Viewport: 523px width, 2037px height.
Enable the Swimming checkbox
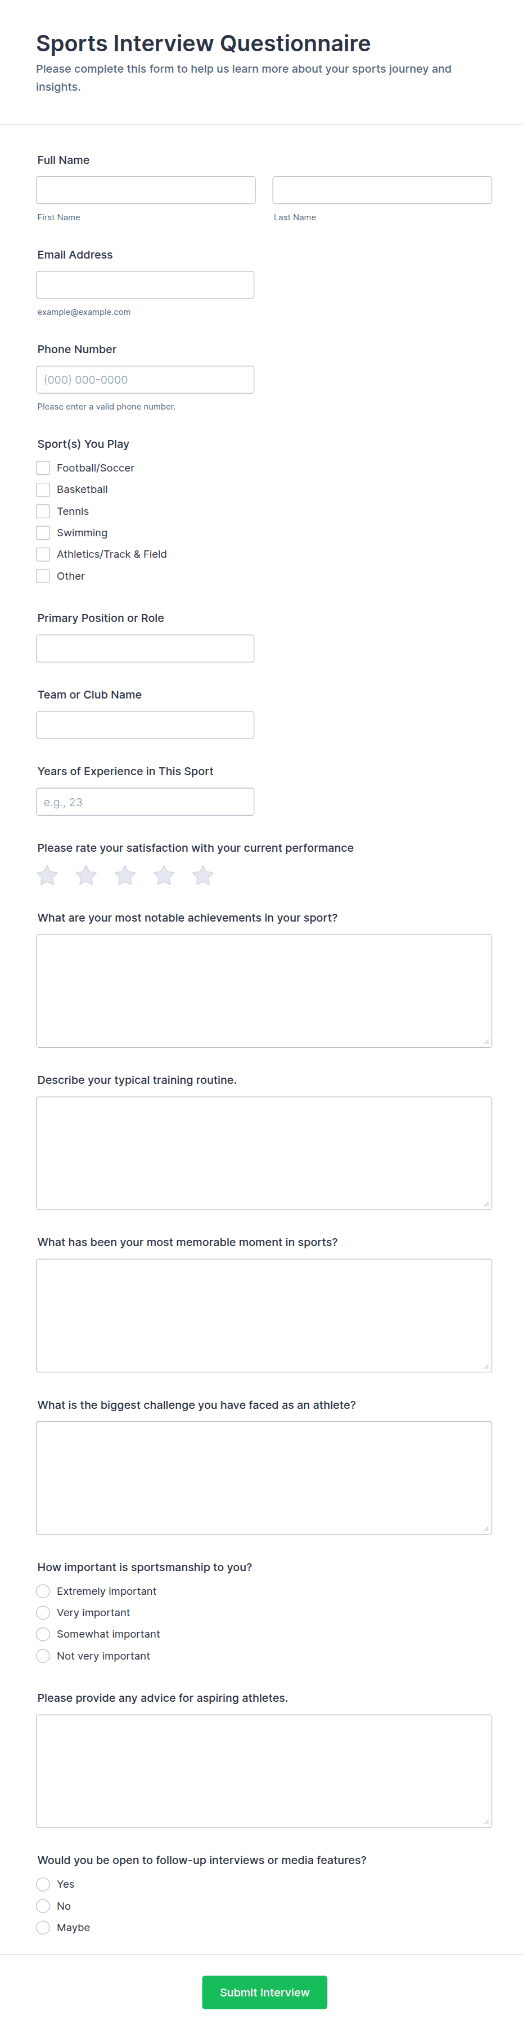(x=43, y=533)
